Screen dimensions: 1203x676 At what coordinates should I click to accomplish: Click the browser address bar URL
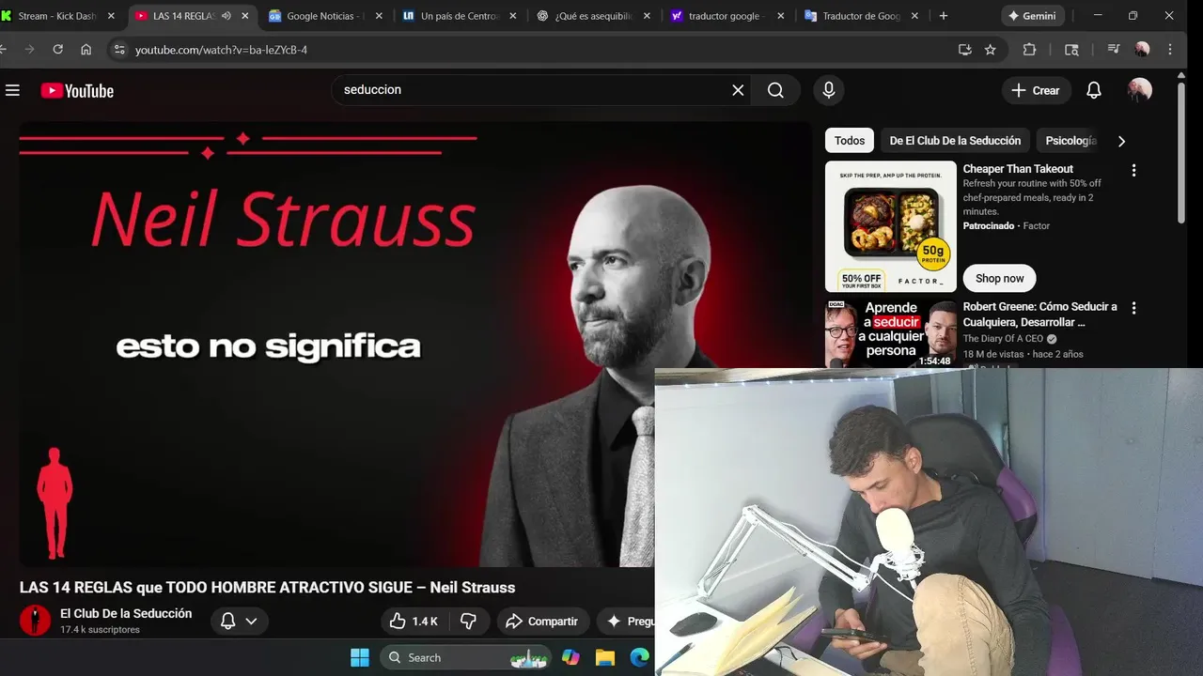click(221, 50)
